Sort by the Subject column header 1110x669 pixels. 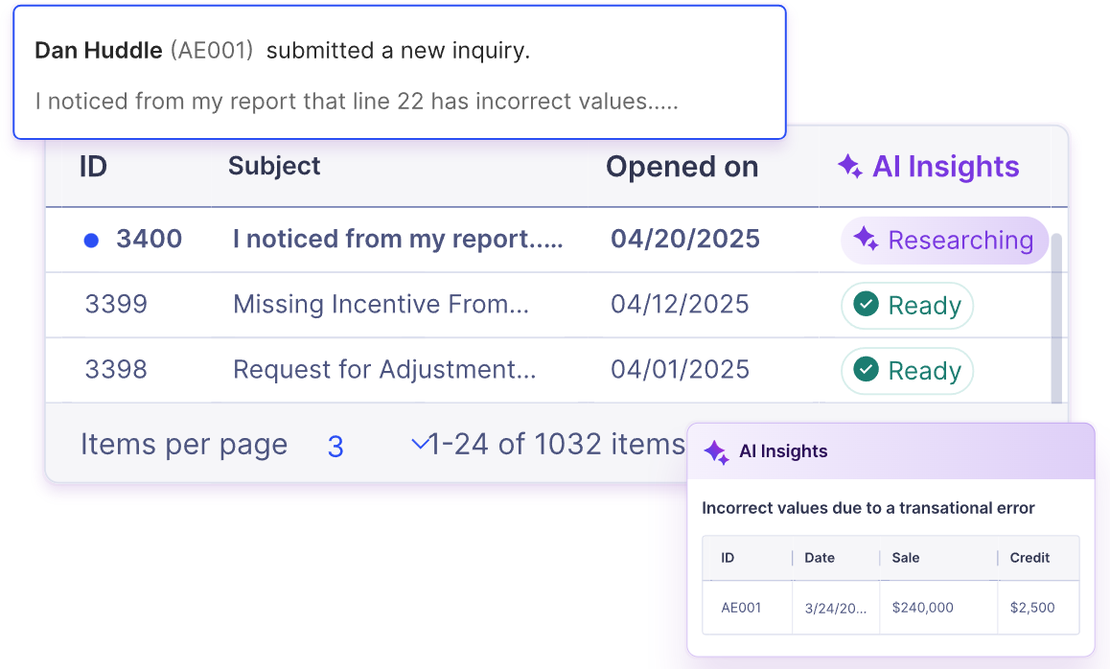coord(274,167)
